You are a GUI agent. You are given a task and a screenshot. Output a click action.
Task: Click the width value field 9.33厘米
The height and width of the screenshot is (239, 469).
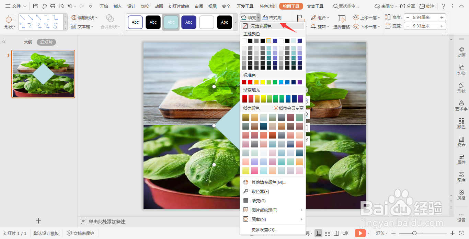425,26
